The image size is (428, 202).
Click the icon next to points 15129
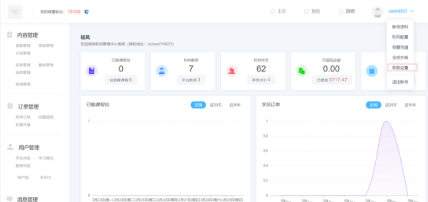pos(87,12)
